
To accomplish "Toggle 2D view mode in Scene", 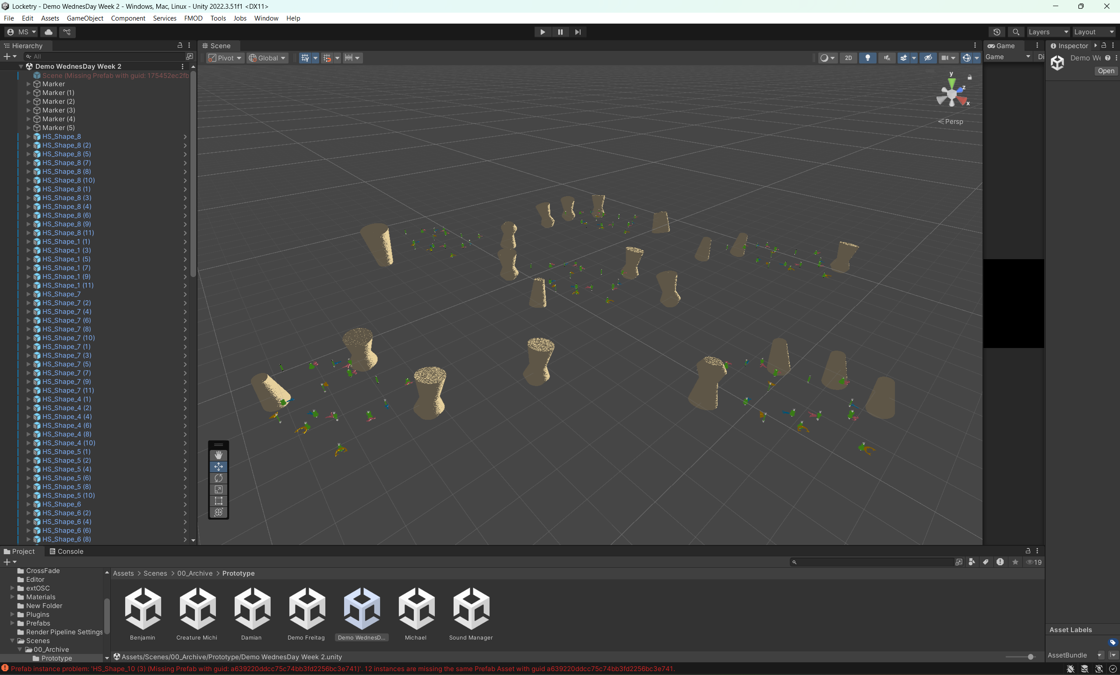I will point(848,58).
